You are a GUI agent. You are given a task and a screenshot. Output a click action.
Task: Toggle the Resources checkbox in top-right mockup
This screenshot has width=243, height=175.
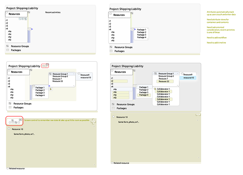click(x=111, y=14)
